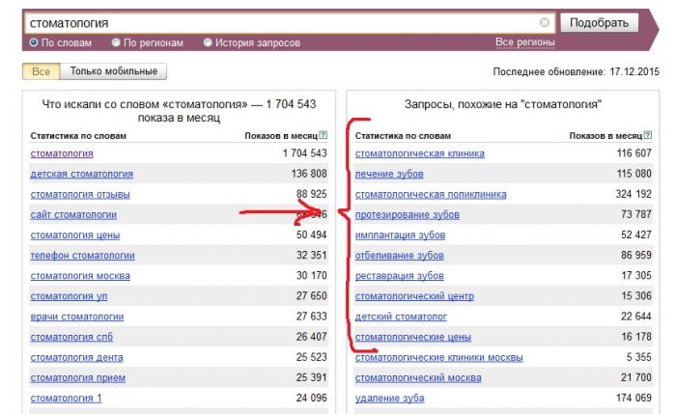676x414 pixels.
Task: Switch to the 'Все' tab
Action: tap(41, 71)
